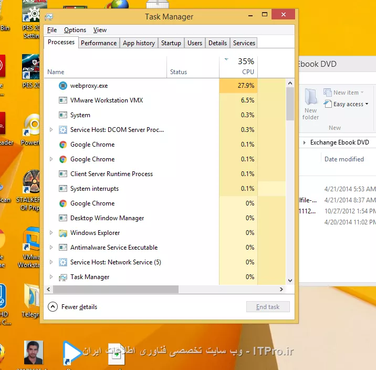Open the File menu

point(52,30)
